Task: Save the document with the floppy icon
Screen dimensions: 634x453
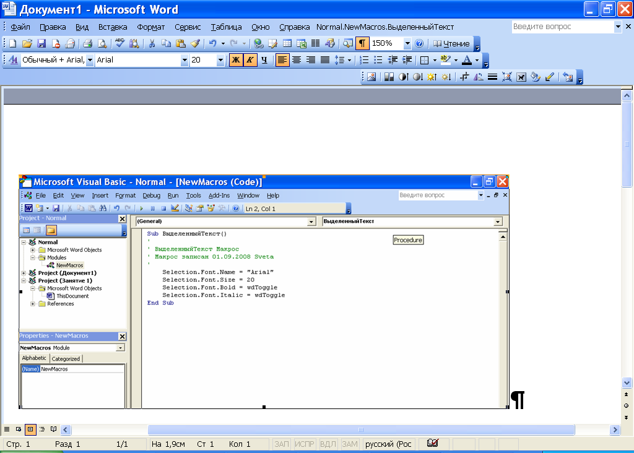Action: [41, 43]
